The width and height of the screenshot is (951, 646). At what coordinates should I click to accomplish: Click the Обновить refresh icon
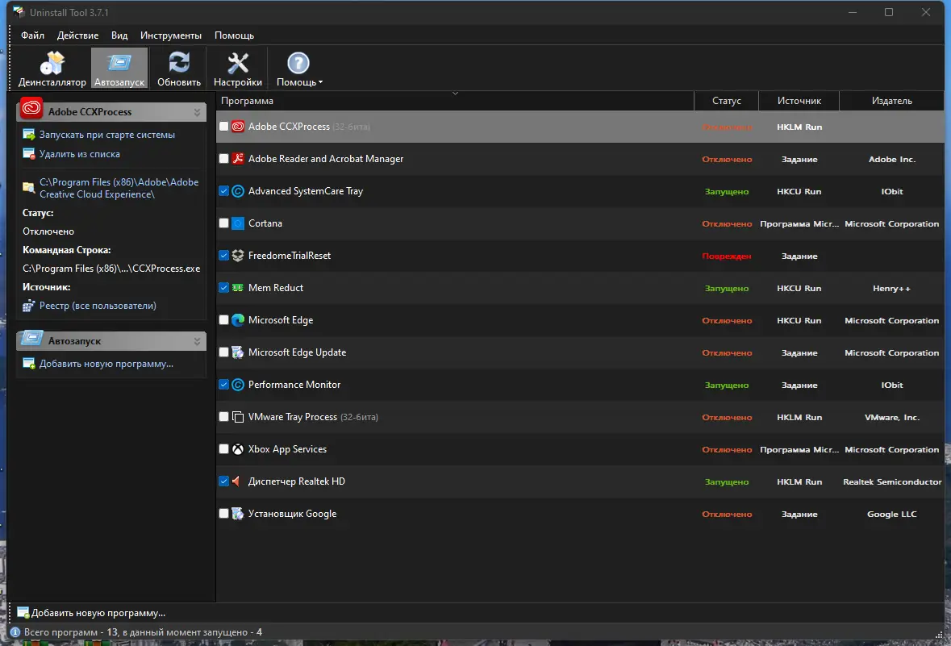point(179,62)
